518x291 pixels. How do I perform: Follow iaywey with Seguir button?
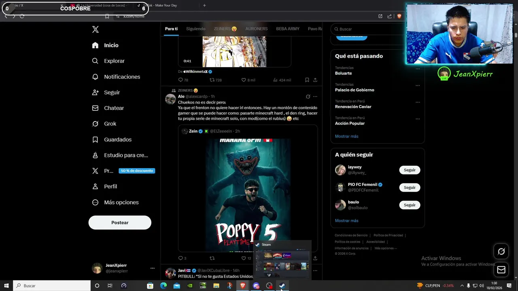410,170
